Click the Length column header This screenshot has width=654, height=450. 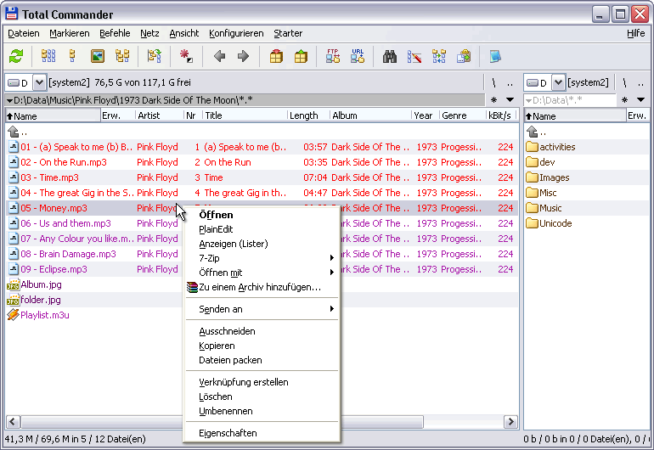304,115
